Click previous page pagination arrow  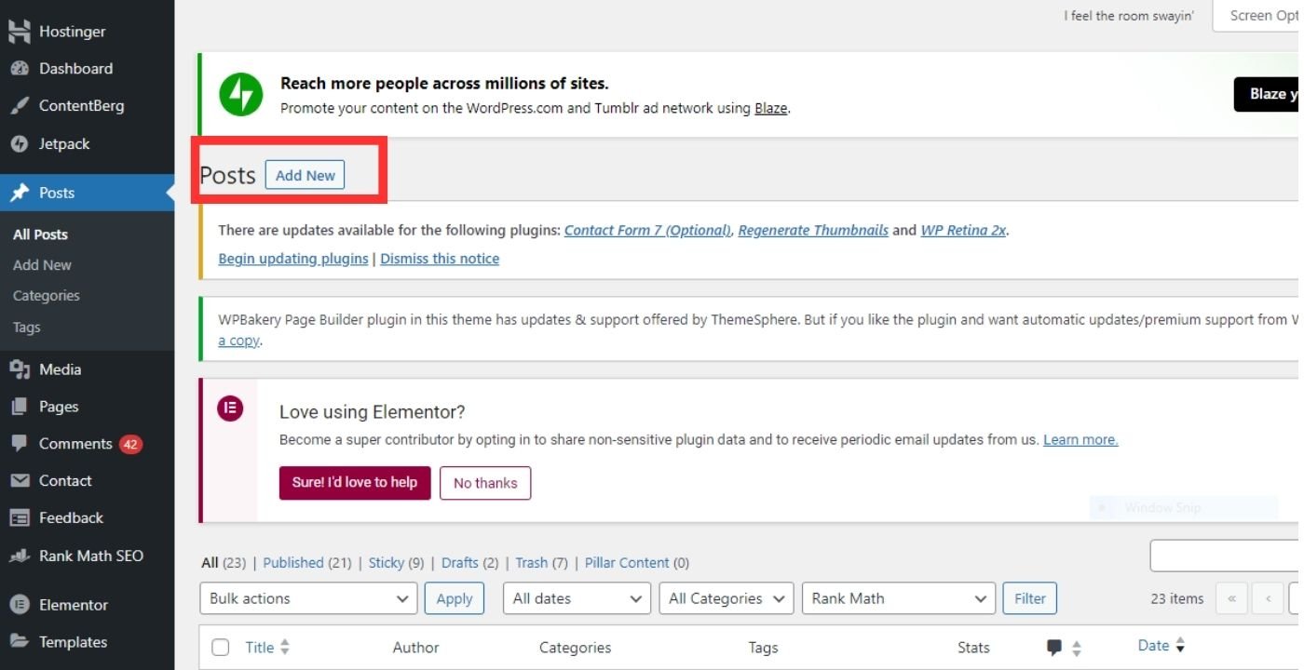(1268, 598)
